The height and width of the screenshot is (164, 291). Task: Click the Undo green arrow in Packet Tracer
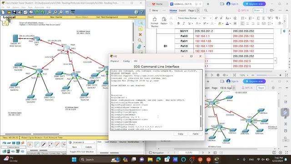pos(37,12)
